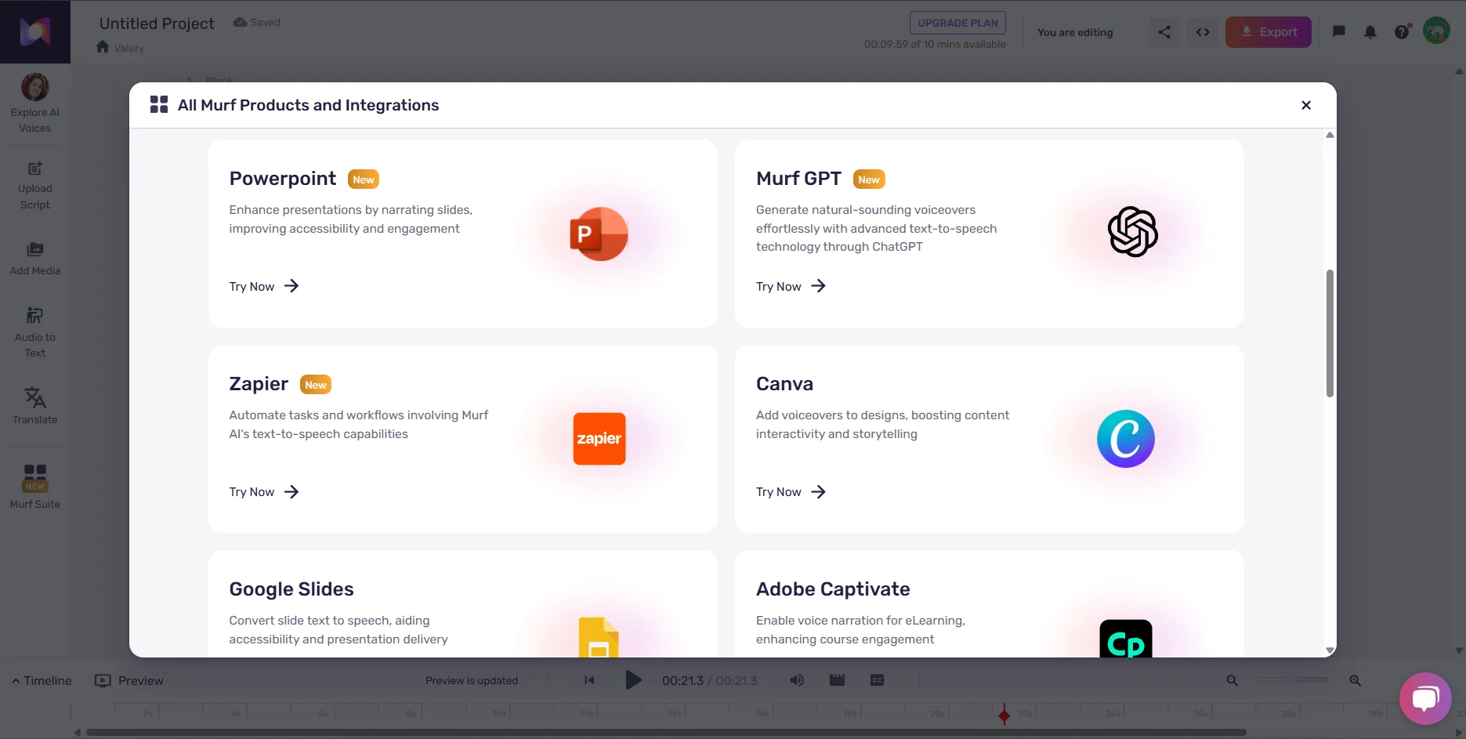The image size is (1466, 739).
Task: Click the Google Slides logo icon
Action: point(599,638)
